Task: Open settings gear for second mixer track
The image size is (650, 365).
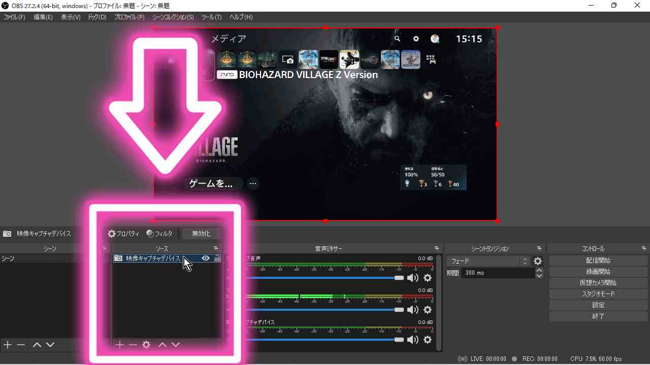Action: point(428,310)
